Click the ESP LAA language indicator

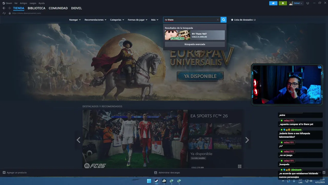[x=300, y=181]
